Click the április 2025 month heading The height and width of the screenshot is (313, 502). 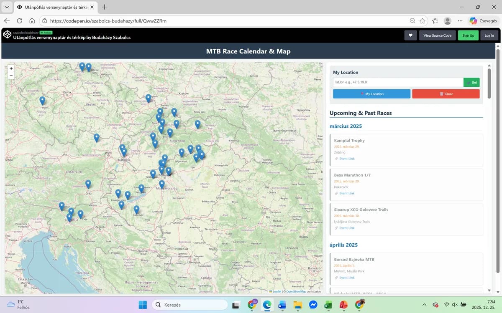pyautogui.click(x=343, y=245)
